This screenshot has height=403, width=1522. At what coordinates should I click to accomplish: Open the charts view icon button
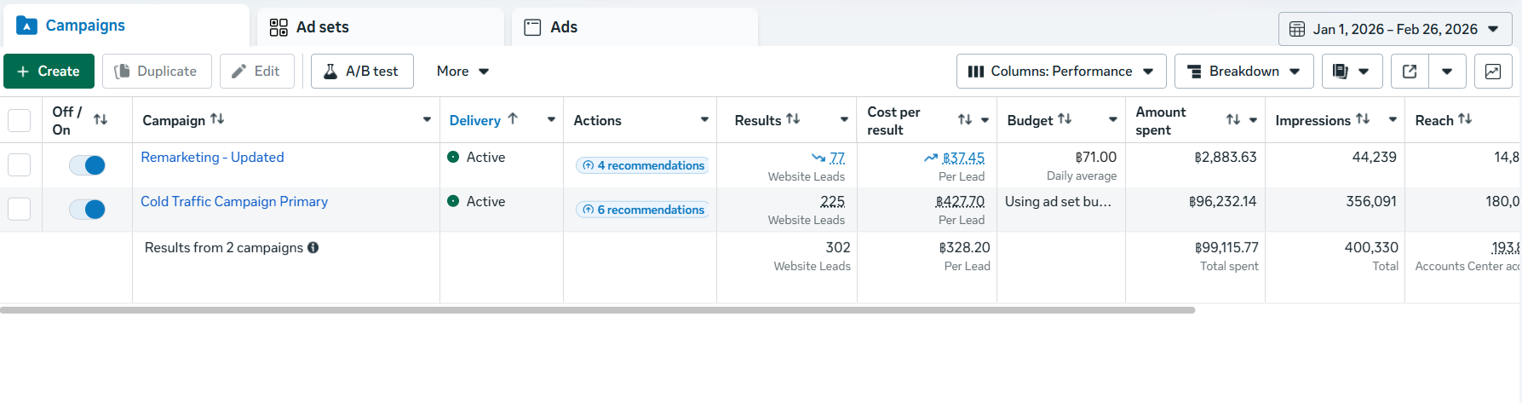point(1493,72)
